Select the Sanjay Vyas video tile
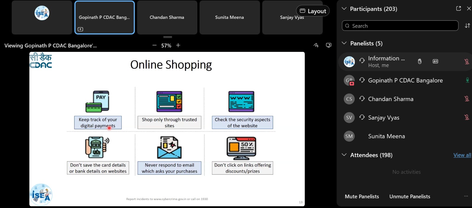Viewport: 472px width, 208px height. (292, 17)
